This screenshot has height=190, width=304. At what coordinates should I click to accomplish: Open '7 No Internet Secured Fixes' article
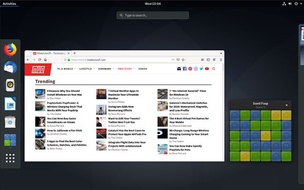click(x=188, y=93)
